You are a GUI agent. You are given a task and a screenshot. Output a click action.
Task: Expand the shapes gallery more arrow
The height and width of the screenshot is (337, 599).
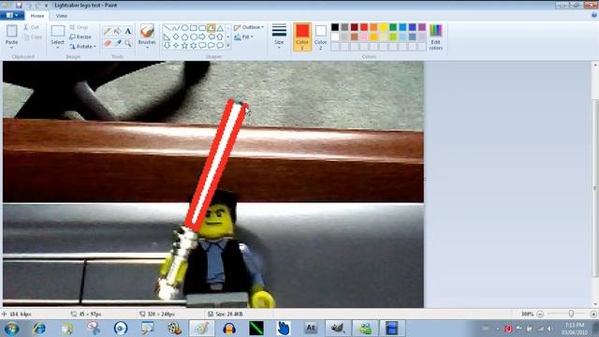point(228,46)
